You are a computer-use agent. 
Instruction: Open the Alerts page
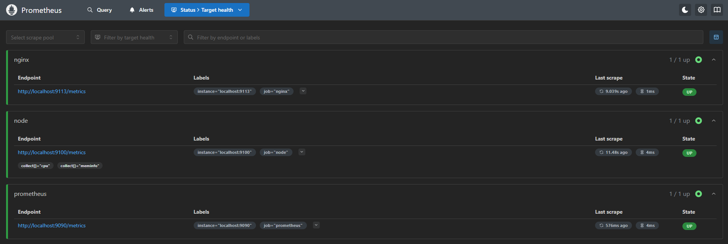(x=141, y=10)
